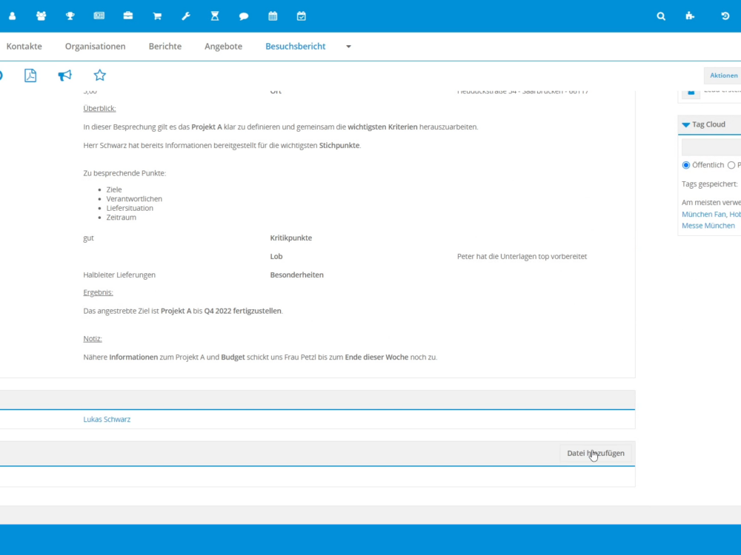
Task: Select the second tag visibility radio button
Action: 731,165
